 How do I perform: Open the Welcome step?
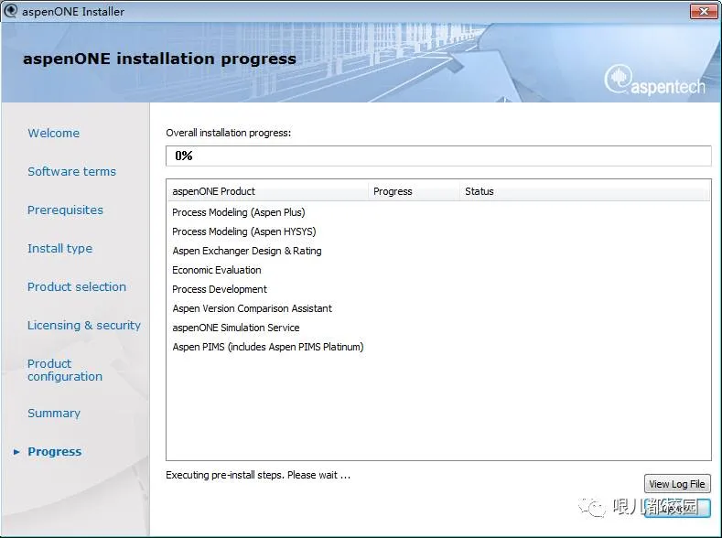coord(53,133)
